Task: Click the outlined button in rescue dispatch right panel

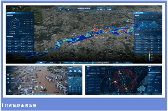Action: (x=158, y=77)
